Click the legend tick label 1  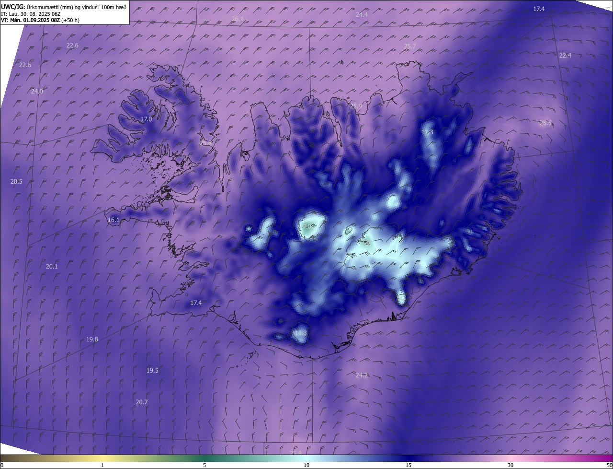[x=102, y=465]
